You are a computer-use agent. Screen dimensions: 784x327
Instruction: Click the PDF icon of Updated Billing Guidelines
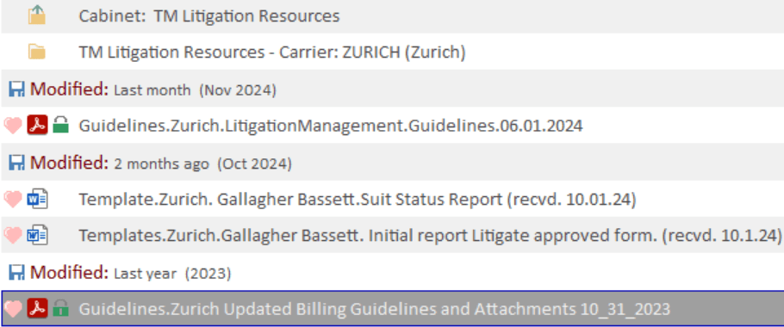click(x=37, y=309)
